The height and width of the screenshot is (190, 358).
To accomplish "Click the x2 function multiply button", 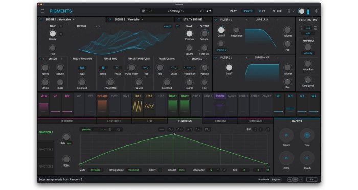I will click(267, 129).
